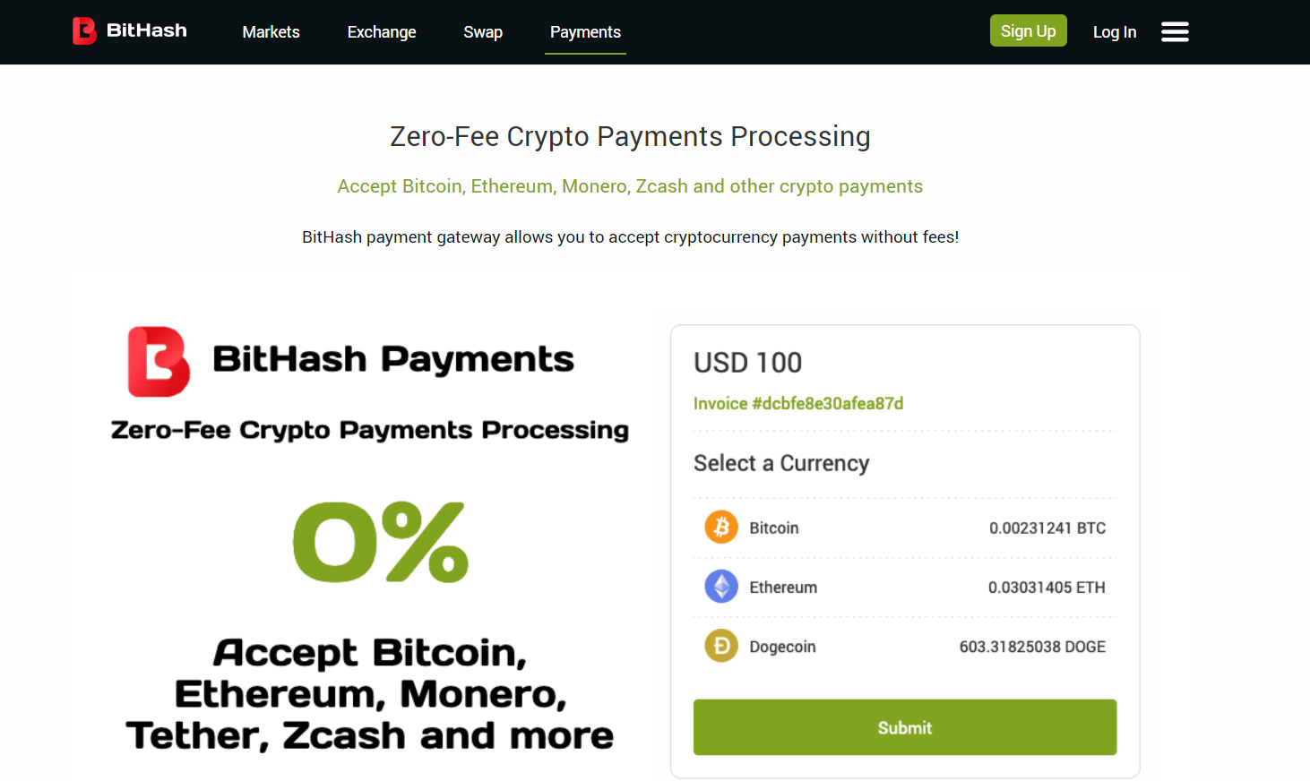Image resolution: width=1310 pixels, height=781 pixels.
Task: Select Ethereum as payment currency
Action: point(905,587)
